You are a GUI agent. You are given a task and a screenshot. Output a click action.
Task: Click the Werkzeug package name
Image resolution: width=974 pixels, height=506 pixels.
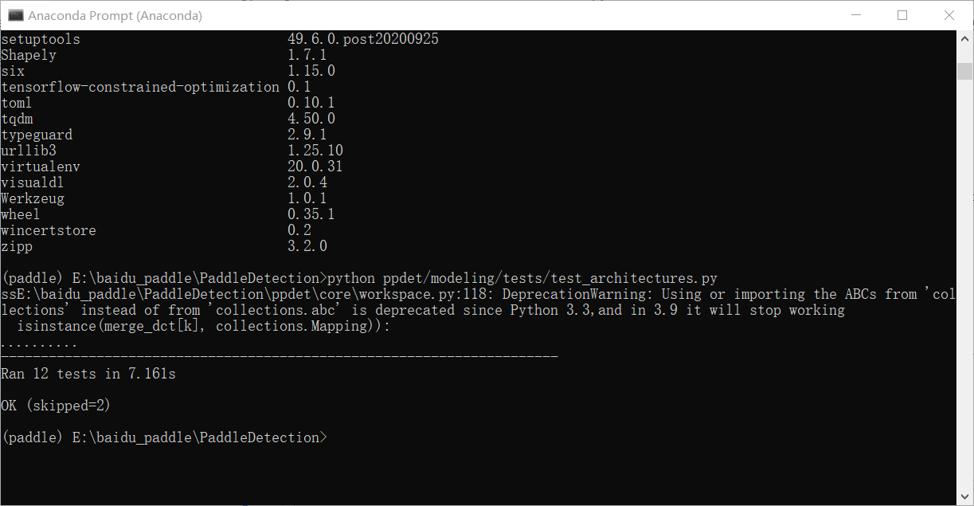click(x=33, y=198)
